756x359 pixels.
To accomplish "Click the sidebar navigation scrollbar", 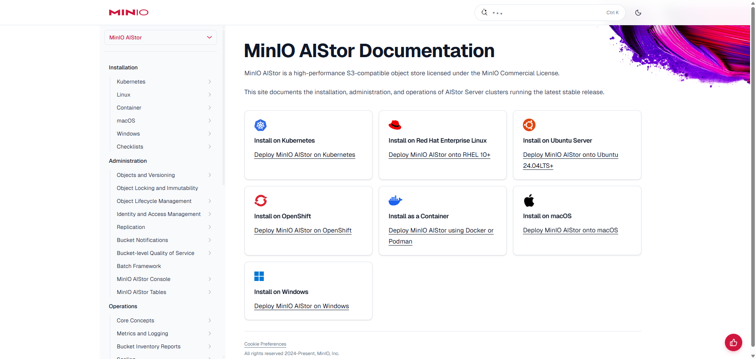I will pyautogui.click(x=224, y=106).
